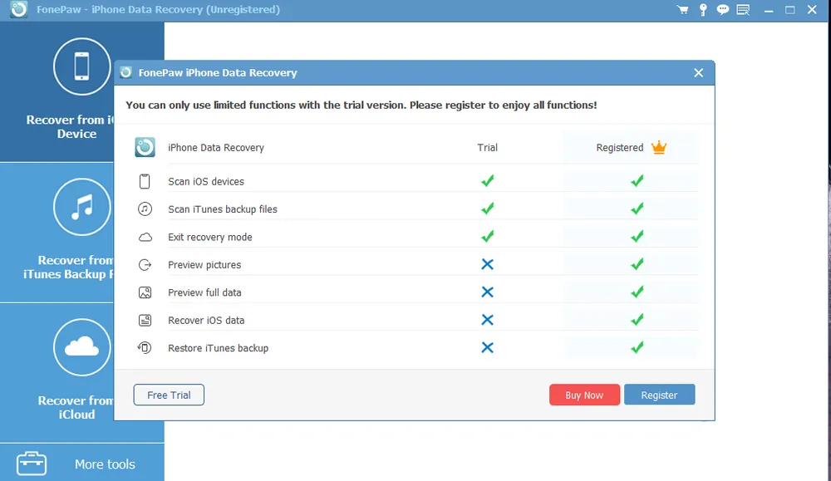Open More tools toolbox icon
This screenshot has height=481, width=831.
pyautogui.click(x=32, y=464)
